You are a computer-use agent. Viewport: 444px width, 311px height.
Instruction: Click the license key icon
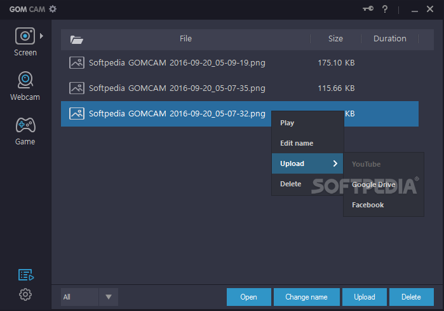point(368,9)
